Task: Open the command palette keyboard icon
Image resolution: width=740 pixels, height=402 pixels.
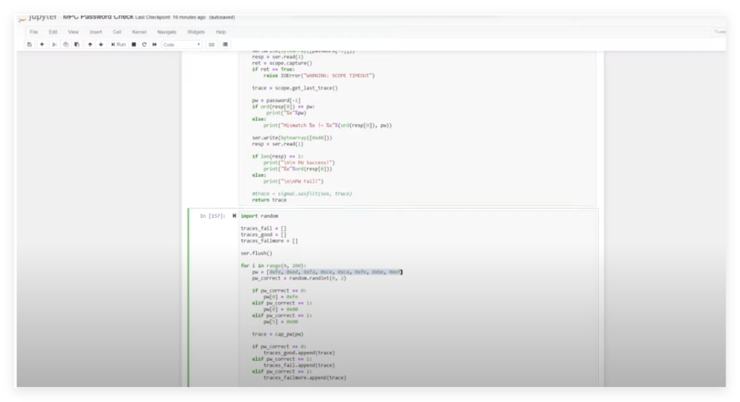Action: 212,45
